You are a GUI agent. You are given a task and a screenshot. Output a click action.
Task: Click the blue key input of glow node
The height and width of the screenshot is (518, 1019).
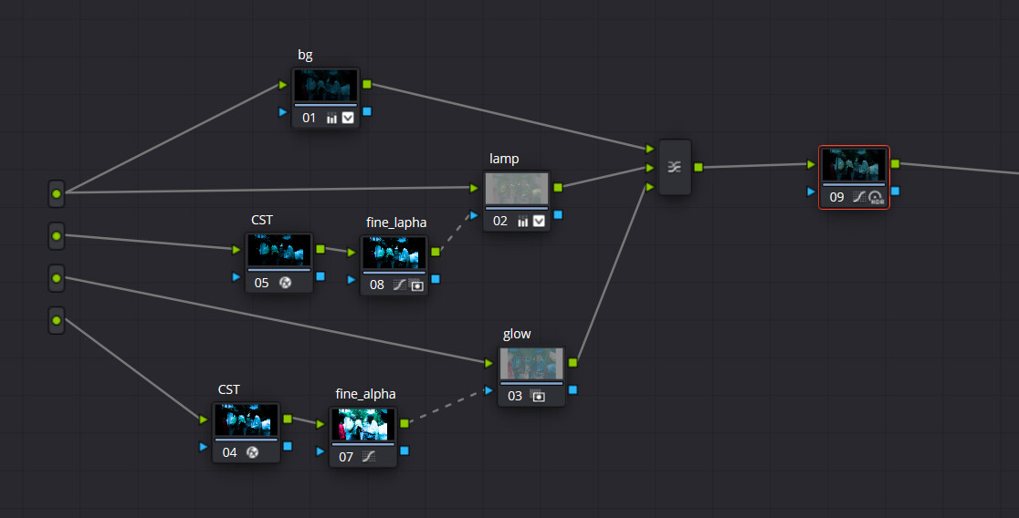pos(488,390)
